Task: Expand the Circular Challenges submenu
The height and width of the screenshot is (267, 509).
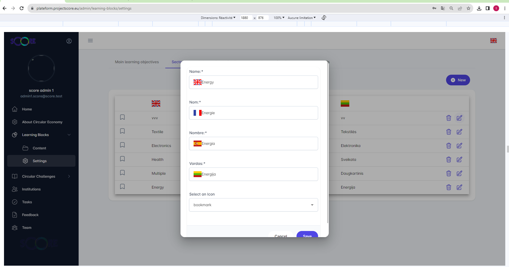Action: pos(69,176)
